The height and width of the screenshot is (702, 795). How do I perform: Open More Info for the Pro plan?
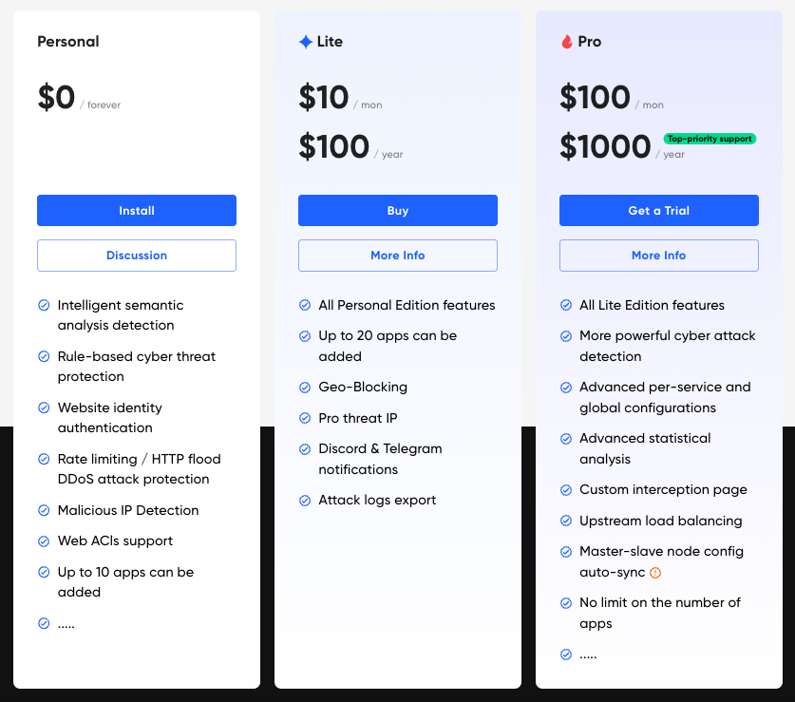pos(658,256)
